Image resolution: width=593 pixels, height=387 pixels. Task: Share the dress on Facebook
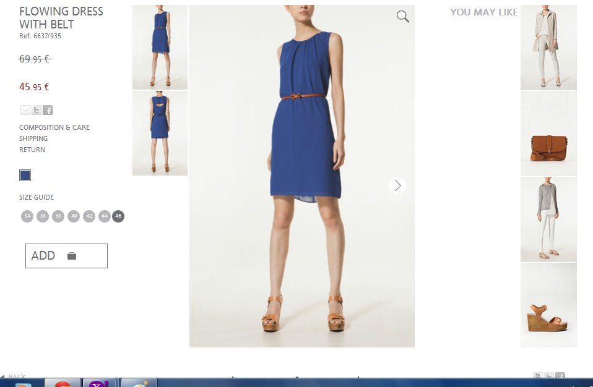point(48,111)
